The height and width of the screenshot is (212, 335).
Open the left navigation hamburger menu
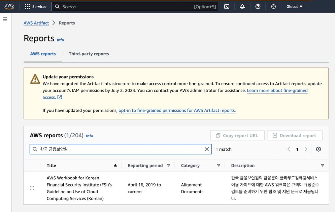tap(5, 19)
